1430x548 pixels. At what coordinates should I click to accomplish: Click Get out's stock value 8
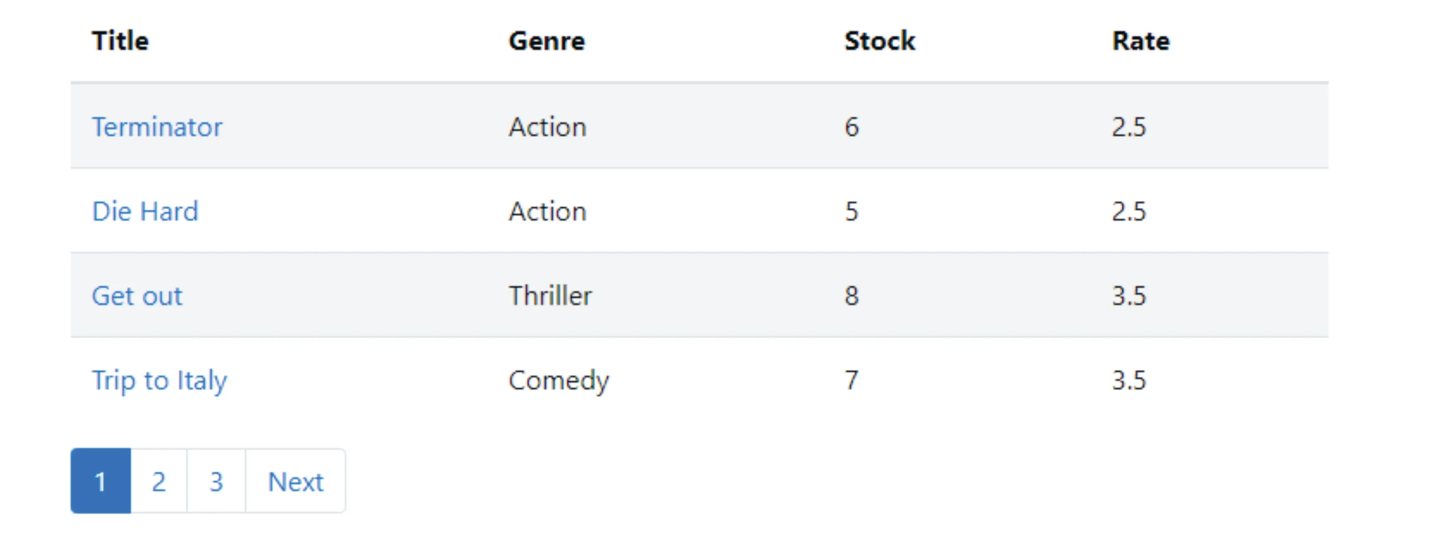(x=852, y=295)
